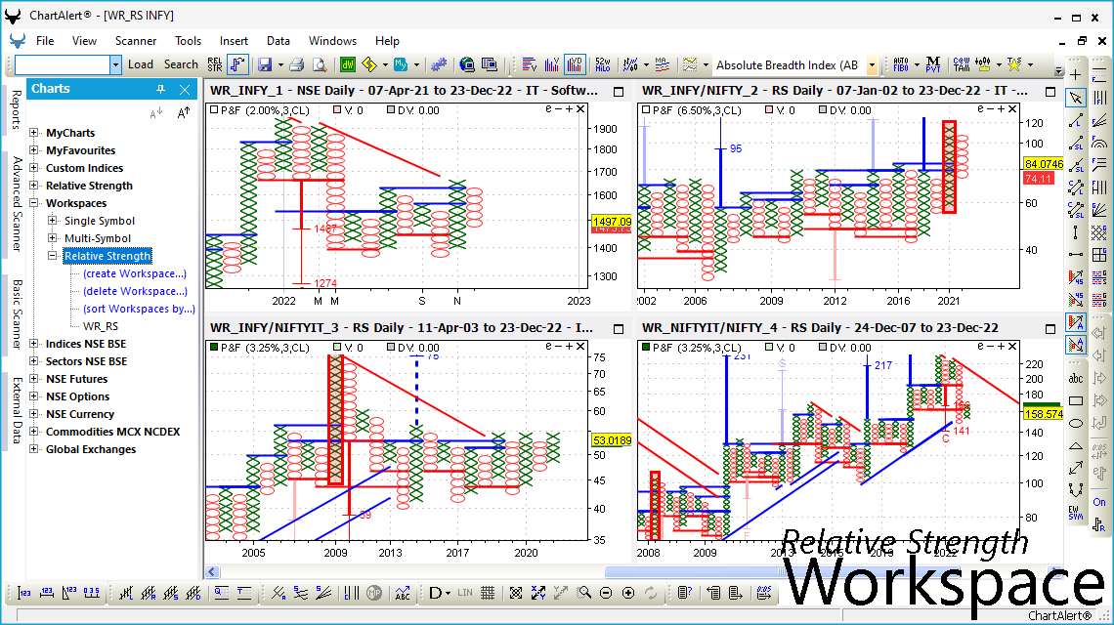The height and width of the screenshot is (625, 1114).
Task: Click the MP circle icon in bottom toolbar
Action: (x=374, y=593)
